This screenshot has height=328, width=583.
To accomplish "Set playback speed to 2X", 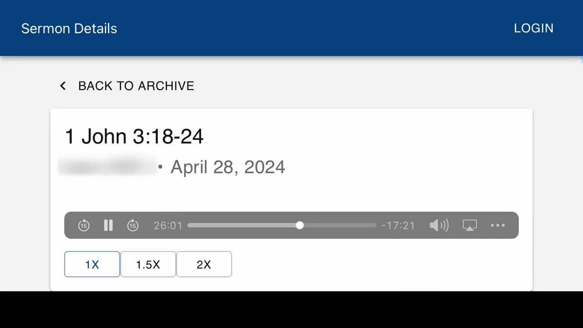I will (204, 264).
